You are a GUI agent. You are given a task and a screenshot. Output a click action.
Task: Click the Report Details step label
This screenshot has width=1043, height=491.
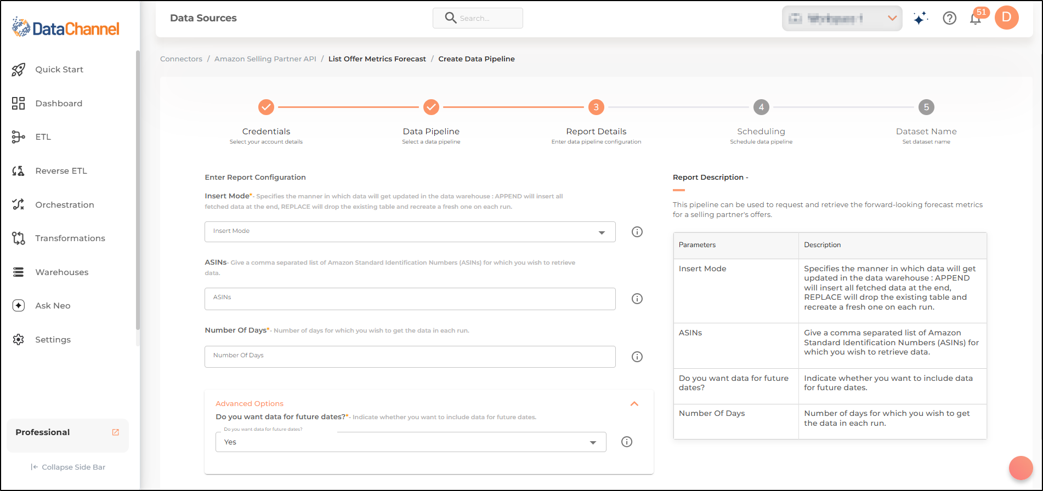(596, 132)
